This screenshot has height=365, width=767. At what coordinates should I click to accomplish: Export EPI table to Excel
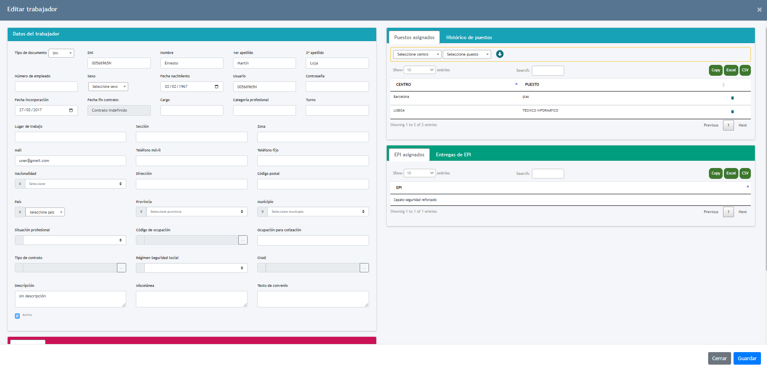click(731, 173)
